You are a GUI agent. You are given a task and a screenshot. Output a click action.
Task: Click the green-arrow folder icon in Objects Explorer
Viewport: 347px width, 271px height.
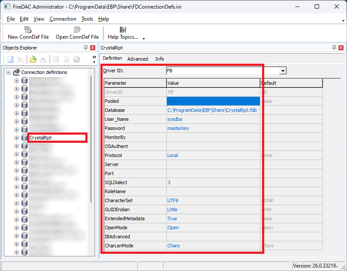click(33, 59)
